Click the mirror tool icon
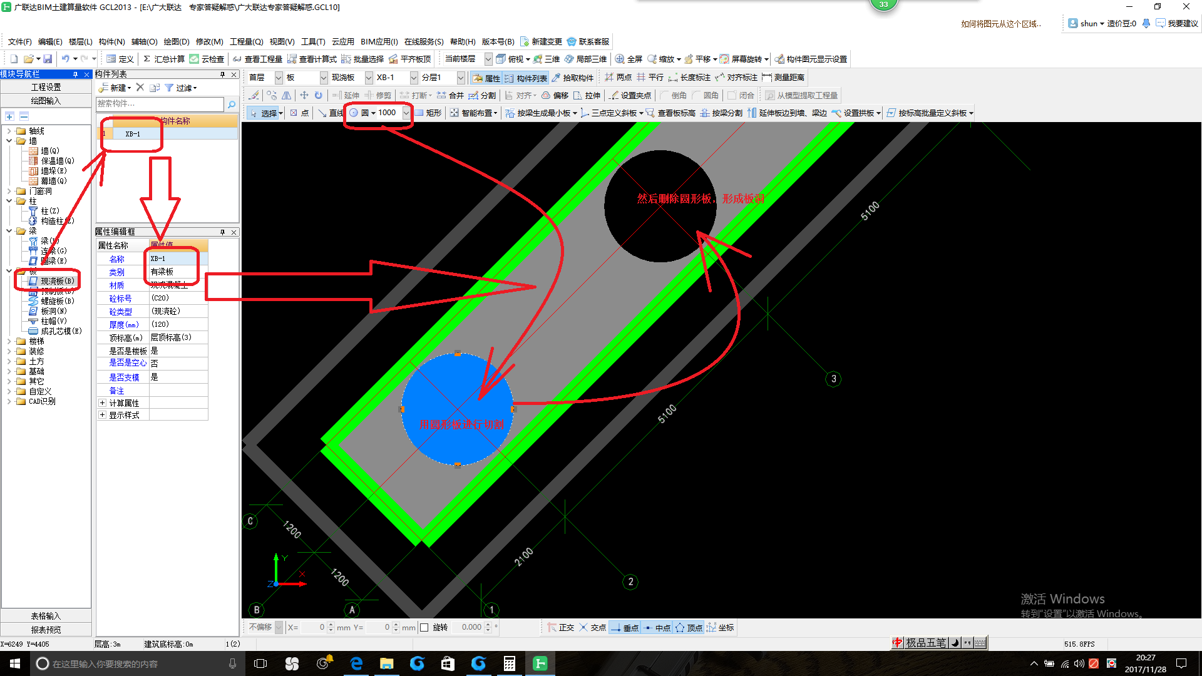 [x=287, y=95]
